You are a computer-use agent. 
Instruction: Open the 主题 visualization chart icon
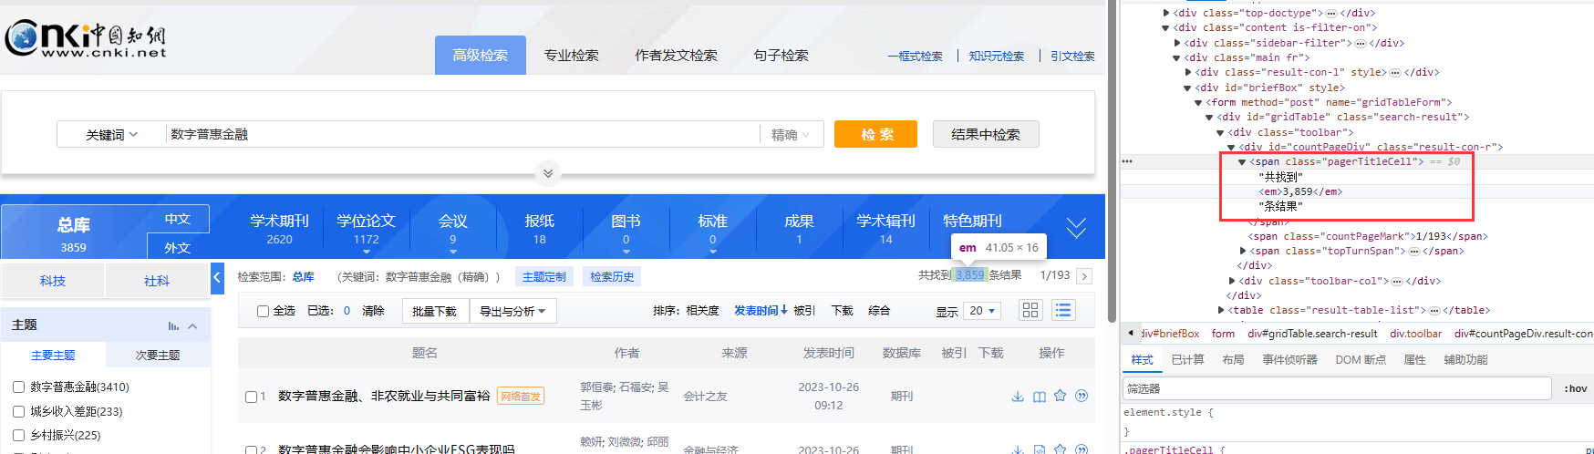click(173, 325)
